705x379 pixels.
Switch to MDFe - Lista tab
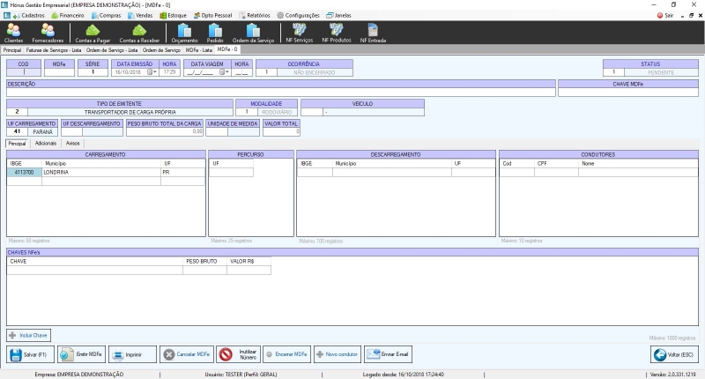[x=199, y=50]
